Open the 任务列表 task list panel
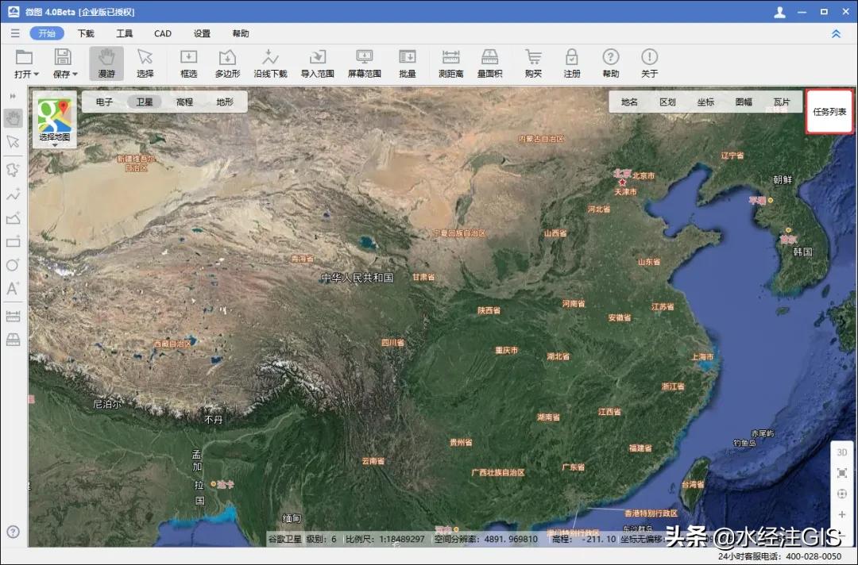Viewport: 858px width, 565px height. [x=828, y=111]
